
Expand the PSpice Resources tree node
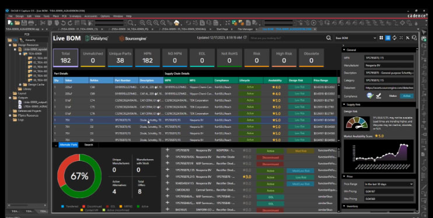[x=11, y=115]
